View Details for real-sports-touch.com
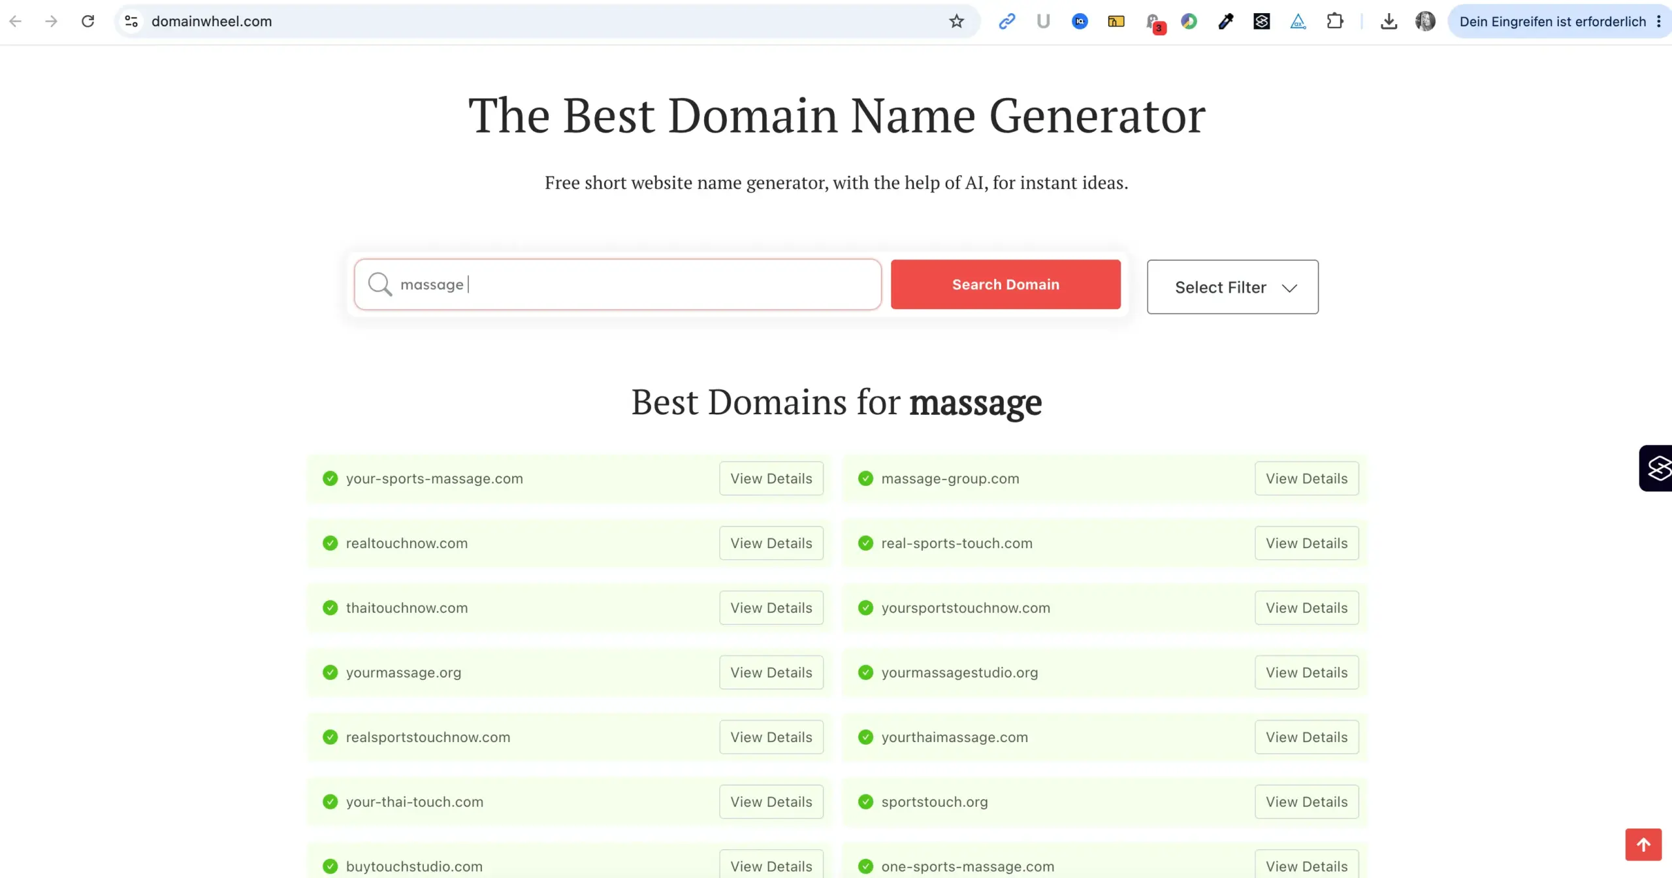 pos(1307,543)
